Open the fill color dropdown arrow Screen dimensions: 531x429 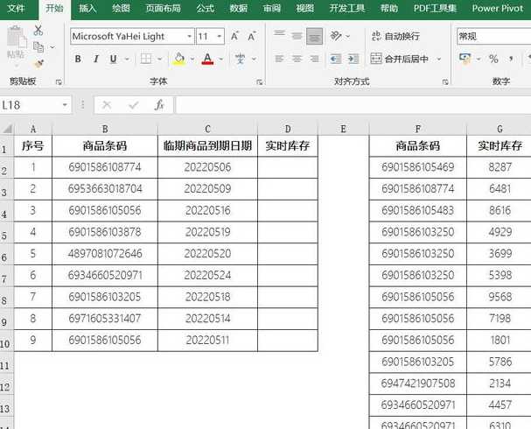click(x=192, y=59)
